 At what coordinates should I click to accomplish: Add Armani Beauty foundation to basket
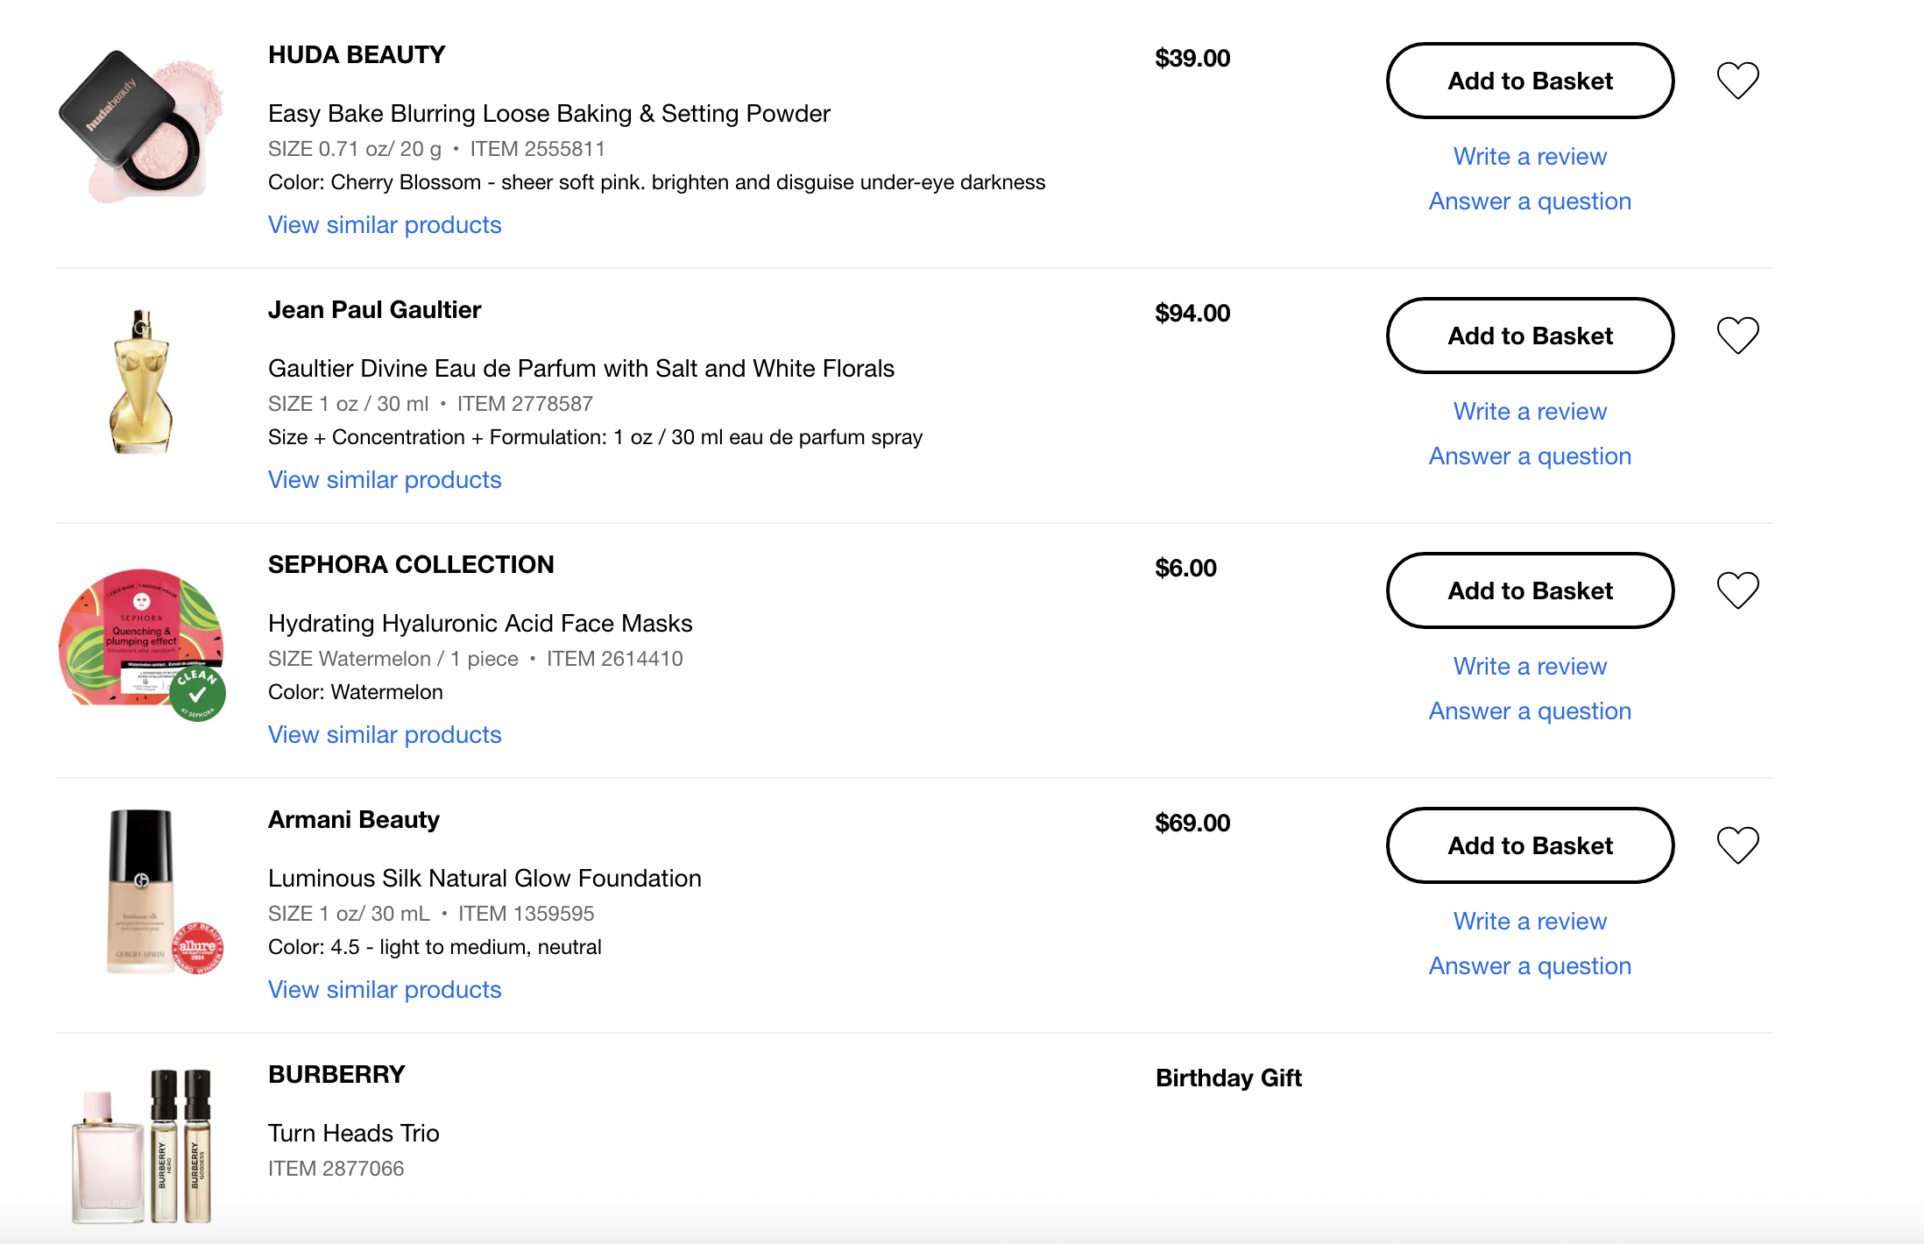[x=1530, y=845]
